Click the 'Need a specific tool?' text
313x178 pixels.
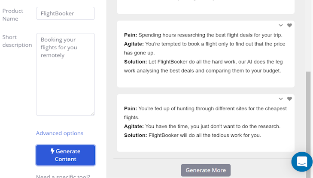tap(63, 176)
